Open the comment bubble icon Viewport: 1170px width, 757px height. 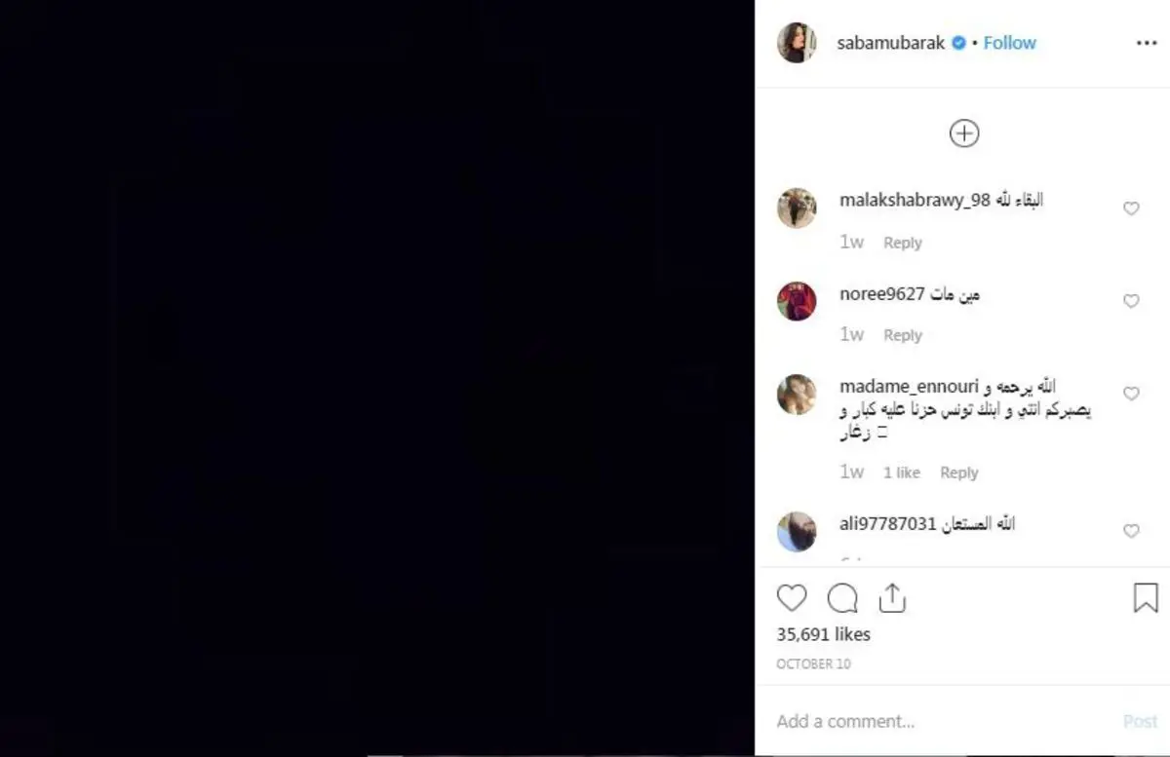[x=842, y=597]
